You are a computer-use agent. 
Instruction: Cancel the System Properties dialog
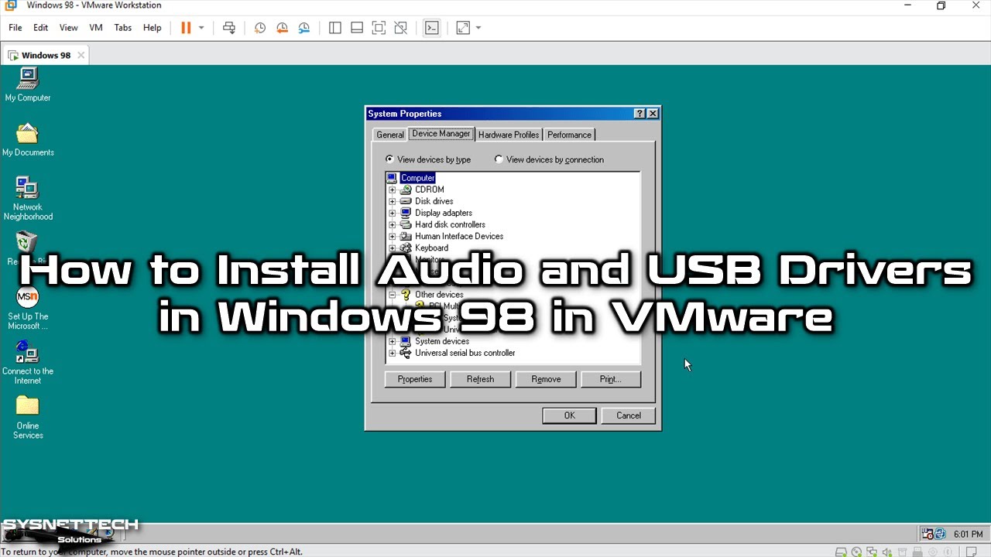click(629, 415)
